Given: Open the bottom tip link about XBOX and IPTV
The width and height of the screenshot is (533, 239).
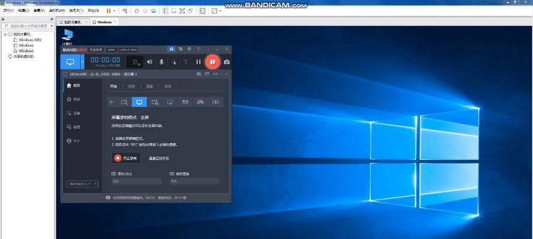Looking at the screenshot, I should (x=146, y=198).
